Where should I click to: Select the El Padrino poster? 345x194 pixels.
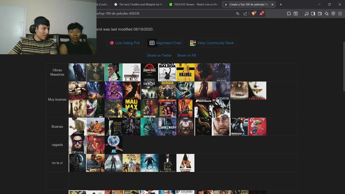point(167,163)
